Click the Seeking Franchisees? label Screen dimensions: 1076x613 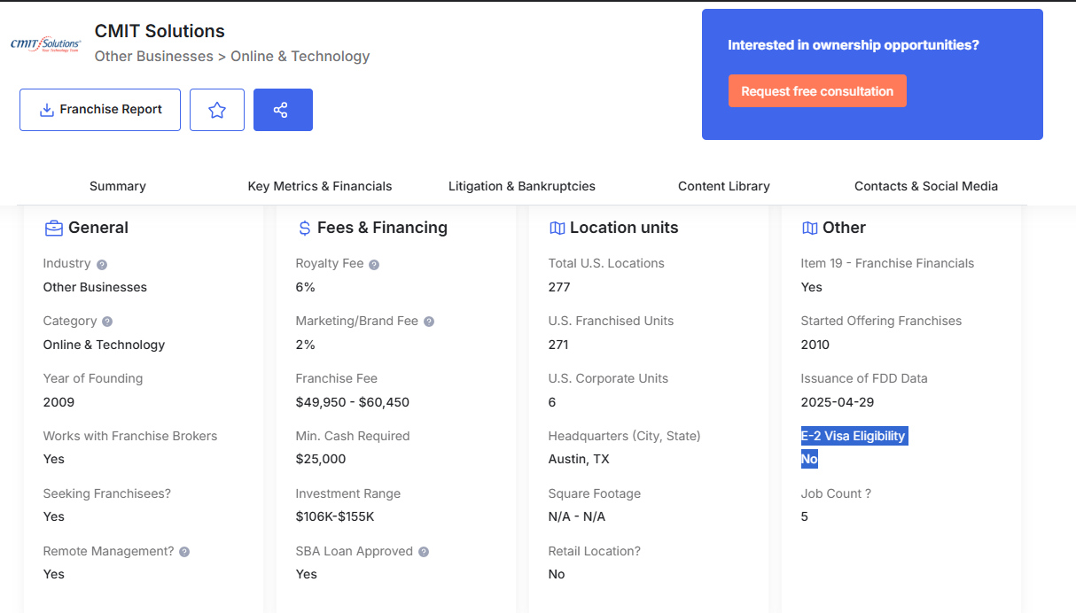point(107,493)
